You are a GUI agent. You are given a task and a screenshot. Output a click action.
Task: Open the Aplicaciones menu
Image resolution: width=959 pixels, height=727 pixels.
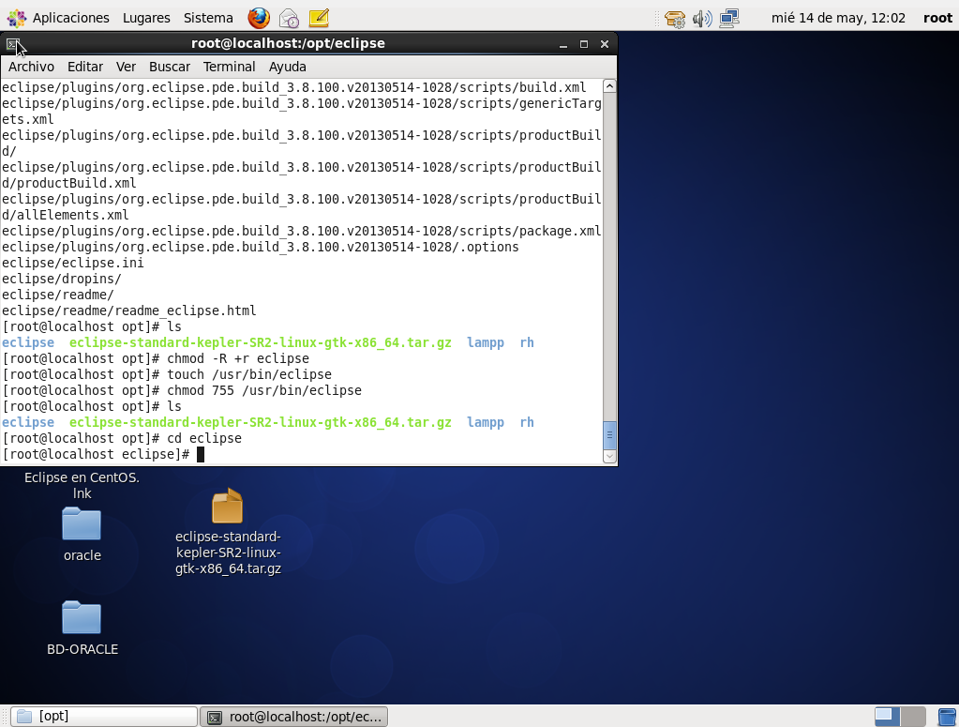pyautogui.click(x=71, y=19)
